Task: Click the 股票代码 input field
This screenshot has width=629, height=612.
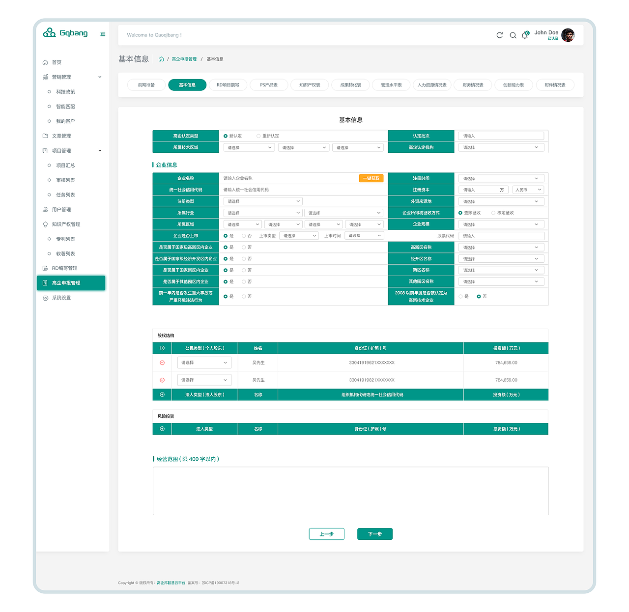Action: click(x=501, y=236)
